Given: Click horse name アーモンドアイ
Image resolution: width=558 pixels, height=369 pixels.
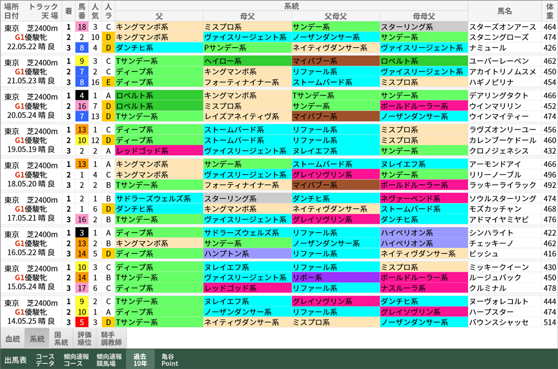Looking at the screenshot, I should click(495, 164).
